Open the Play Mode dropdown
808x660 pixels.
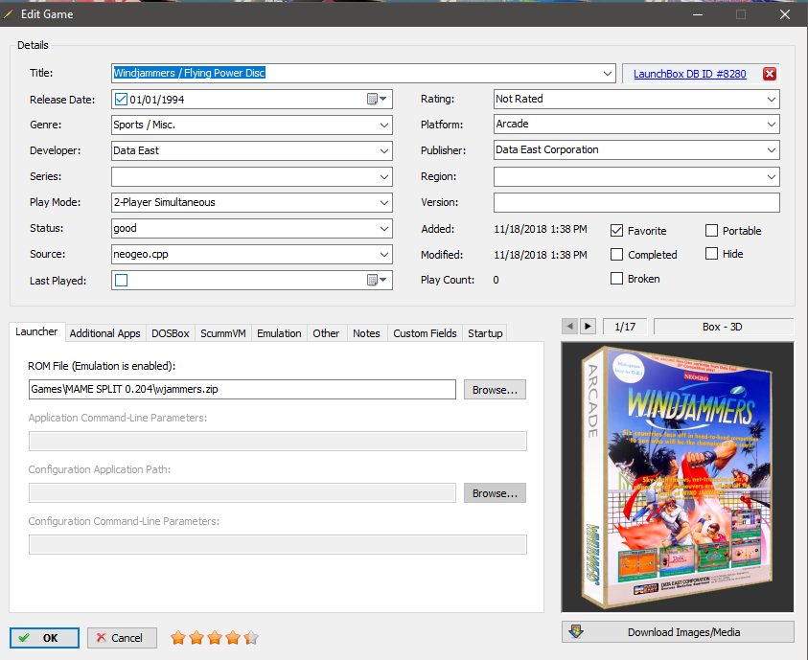384,203
